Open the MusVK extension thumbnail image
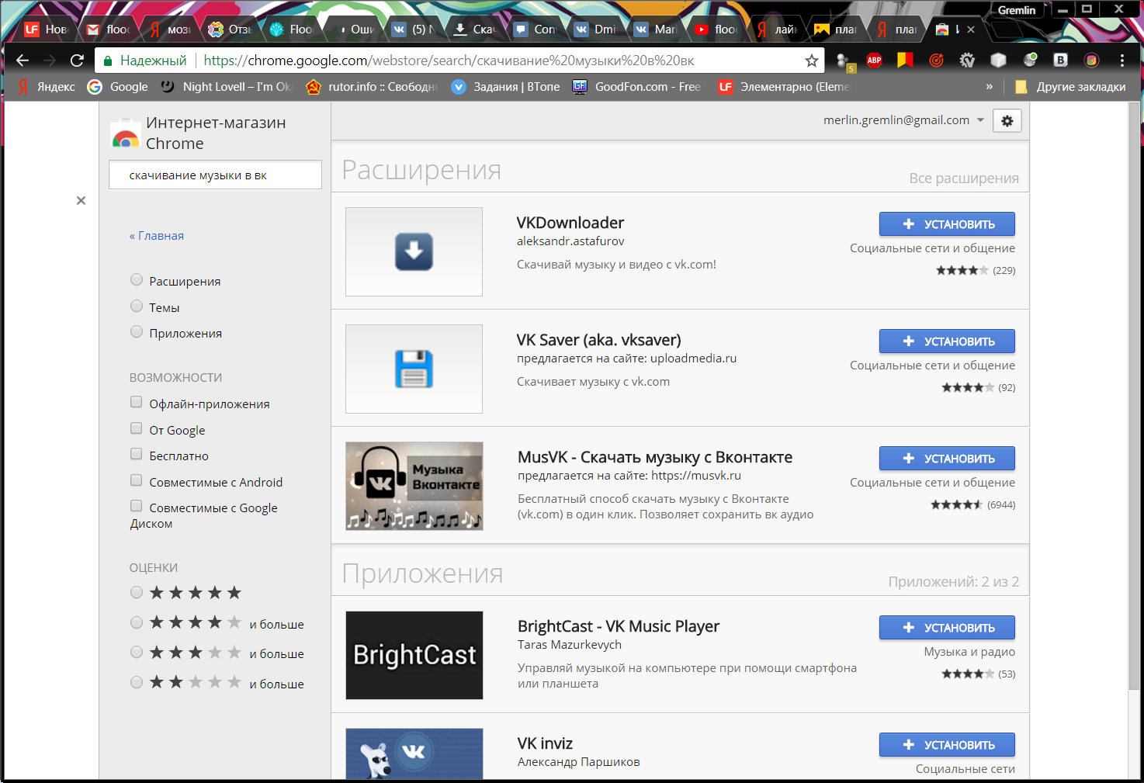This screenshot has width=1144, height=783. click(x=414, y=486)
